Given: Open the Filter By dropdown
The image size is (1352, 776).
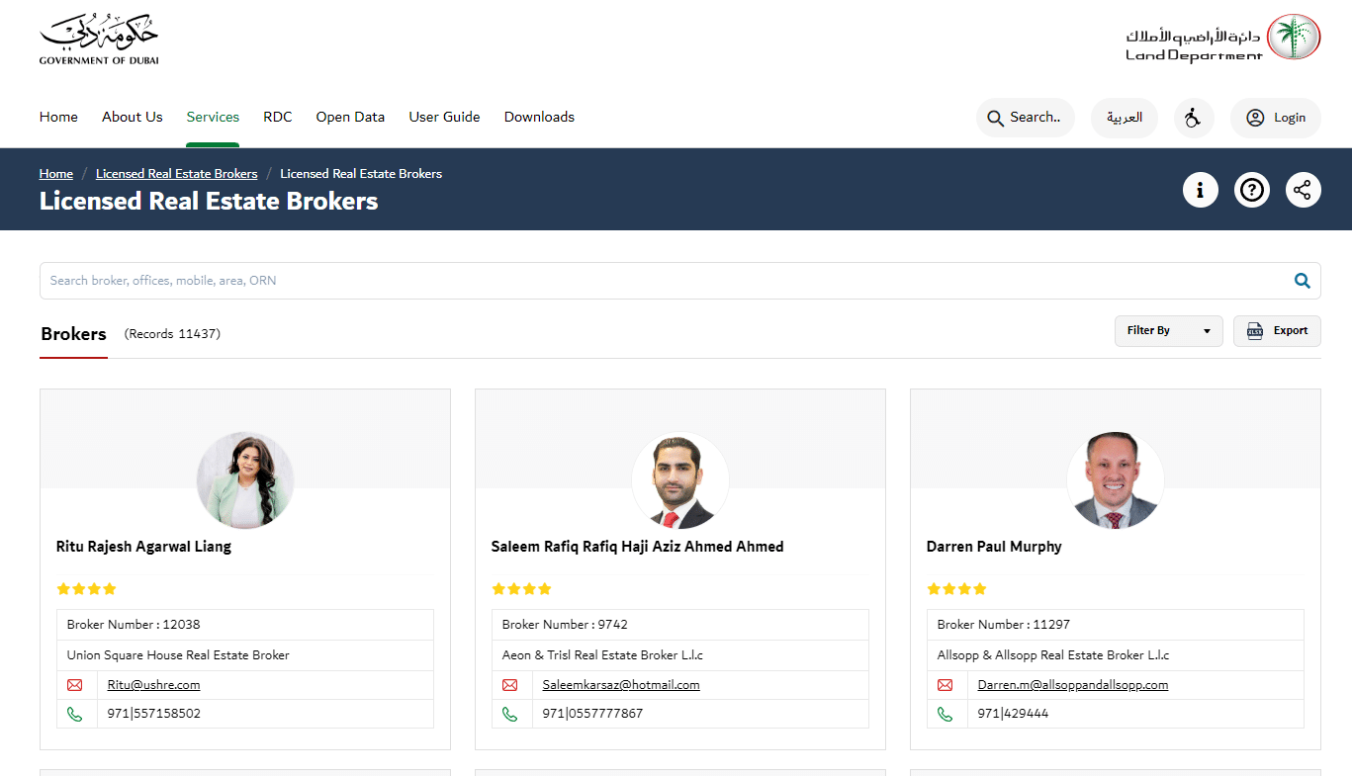Looking at the screenshot, I should pos(1168,330).
